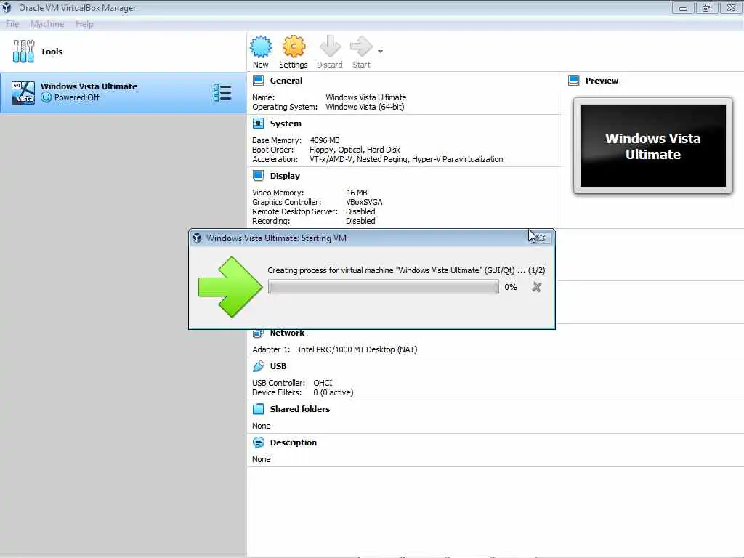This screenshot has height=558, width=744.
Task: Open the Display settings heading link
Action: coord(285,176)
